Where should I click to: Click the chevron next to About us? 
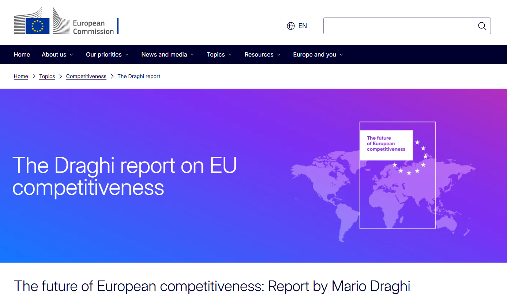pos(71,55)
